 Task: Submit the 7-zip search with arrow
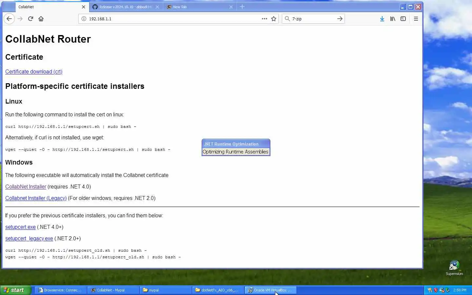pyautogui.click(x=340, y=19)
